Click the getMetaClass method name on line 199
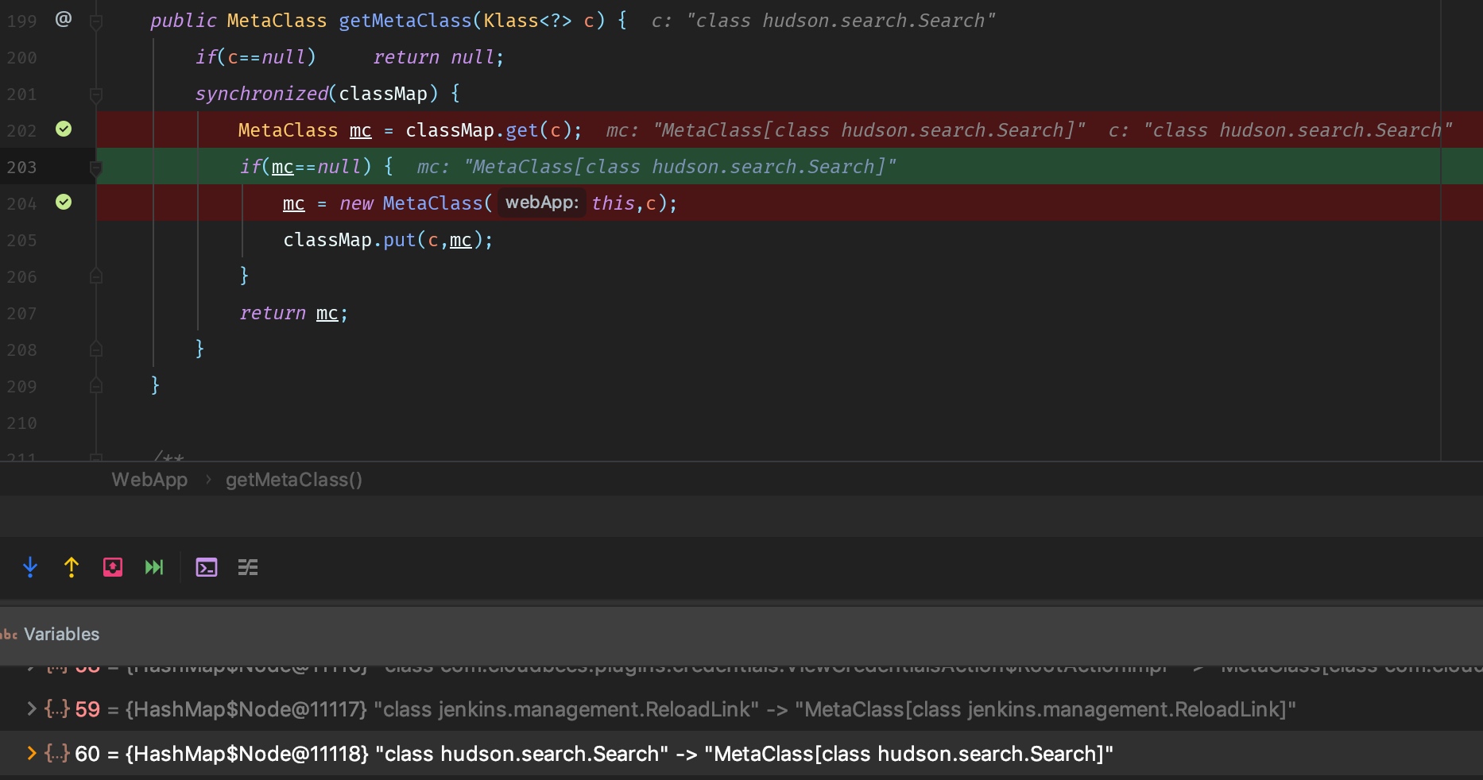 (405, 21)
